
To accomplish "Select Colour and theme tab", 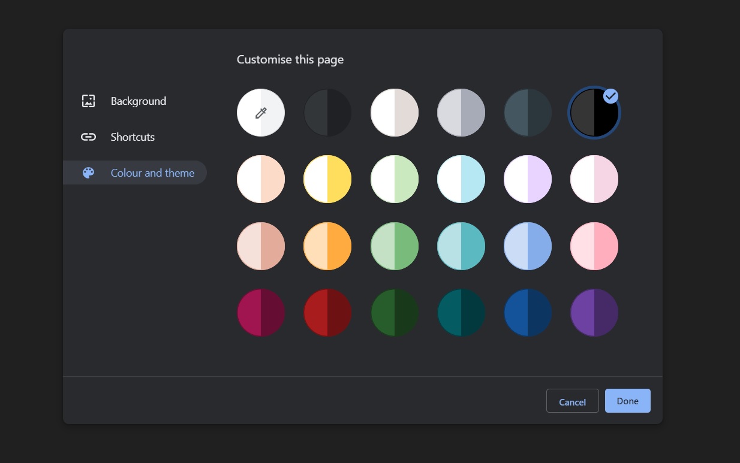I will [x=152, y=173].
